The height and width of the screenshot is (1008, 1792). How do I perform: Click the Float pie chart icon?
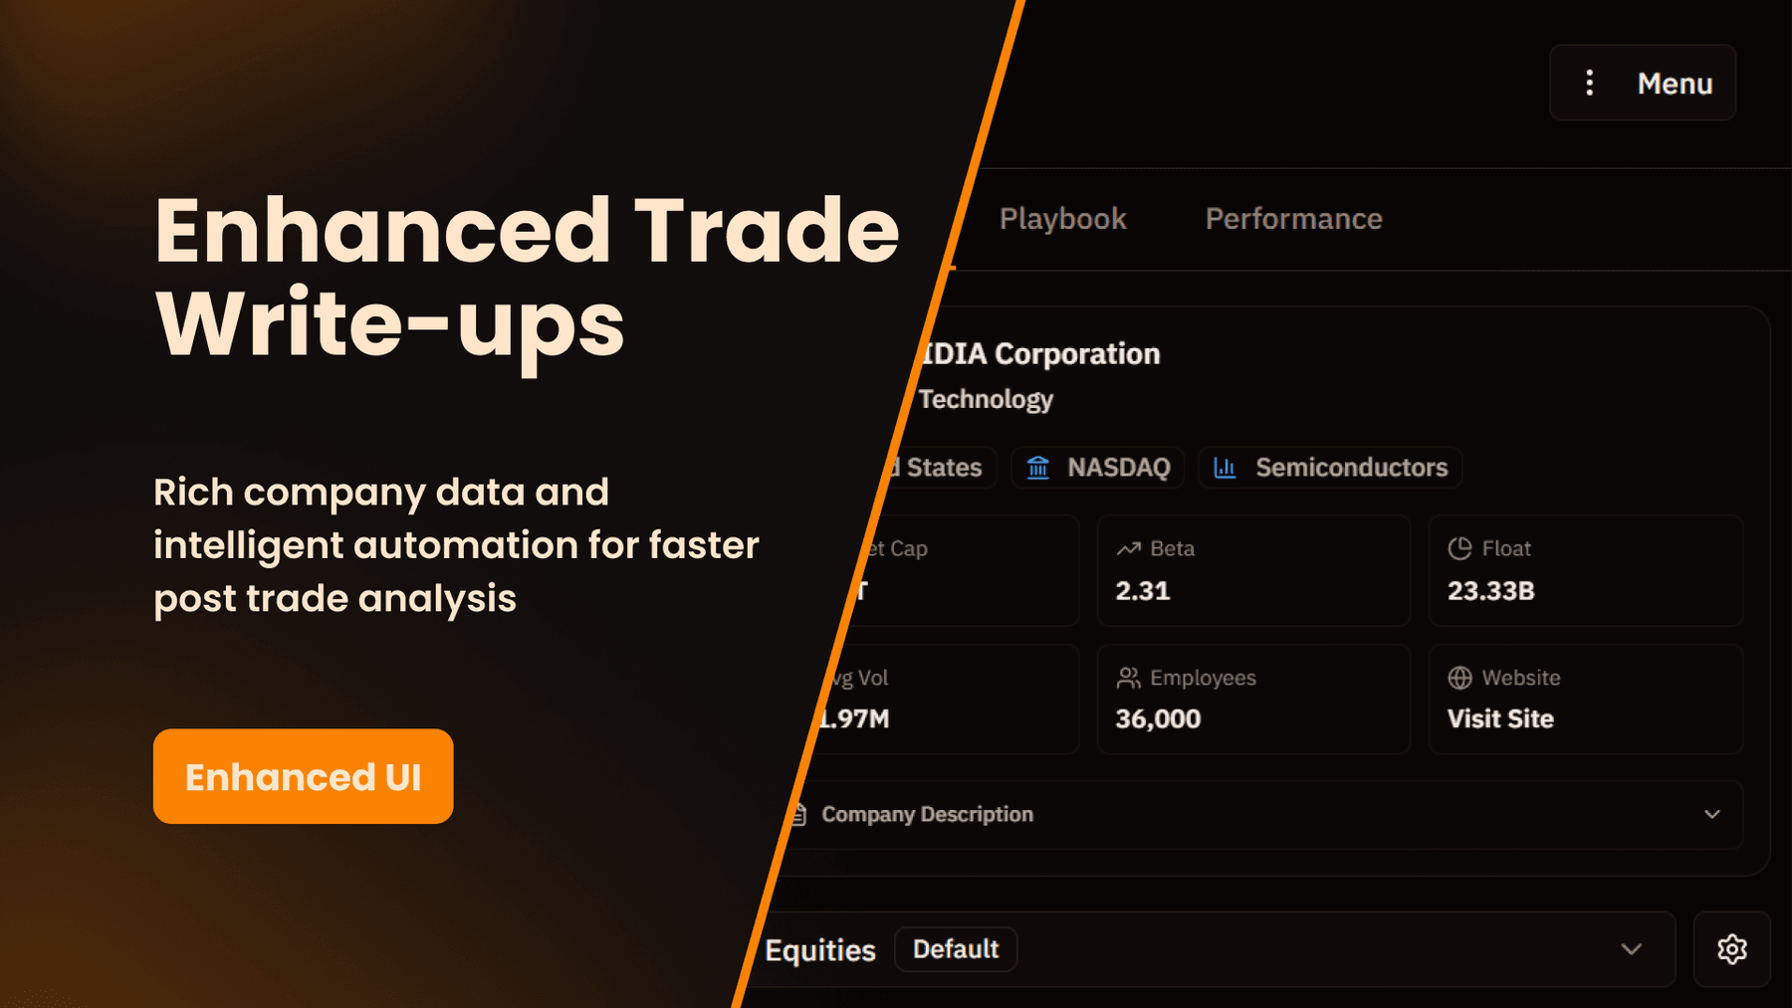(1459, 547)
